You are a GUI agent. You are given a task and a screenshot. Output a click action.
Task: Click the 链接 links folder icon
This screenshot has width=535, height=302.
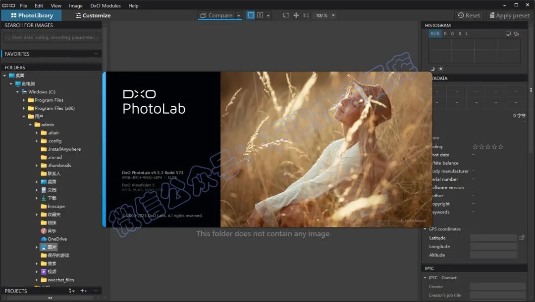[44, 223]
